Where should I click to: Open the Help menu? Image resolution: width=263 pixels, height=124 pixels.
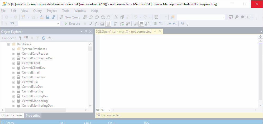[95, 11]
